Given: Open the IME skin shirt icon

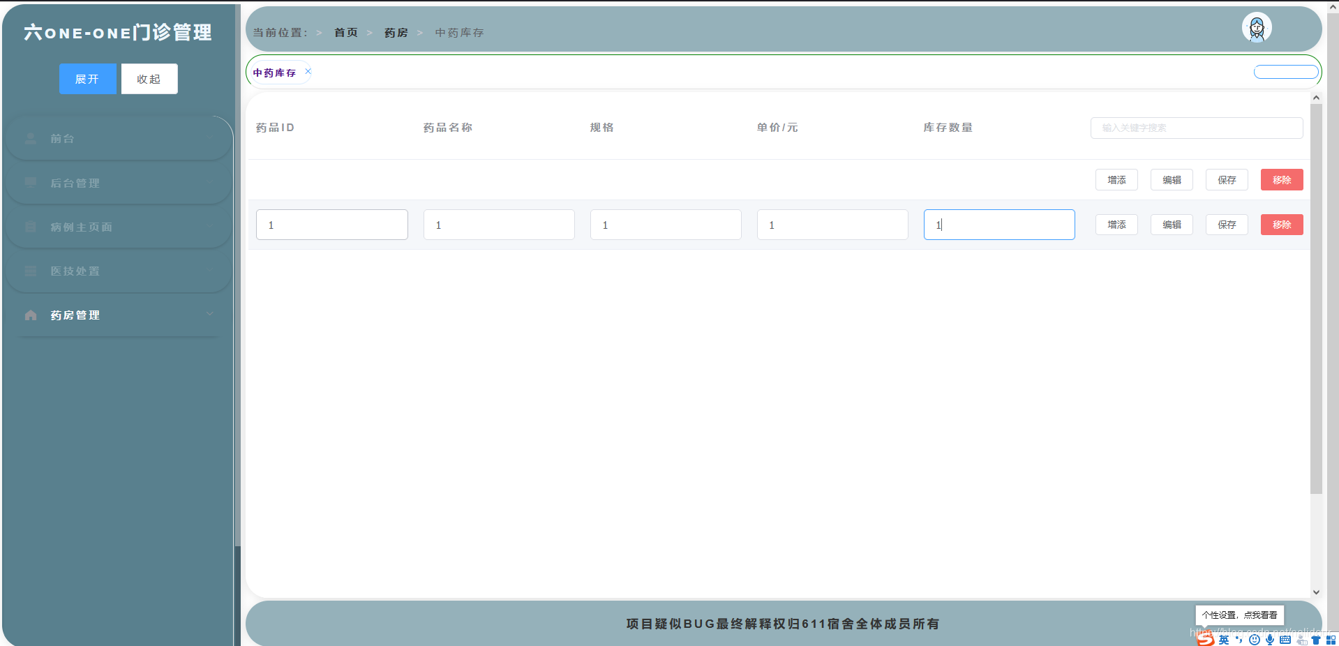Looking at the screenshot, I should pos(1316,640).
